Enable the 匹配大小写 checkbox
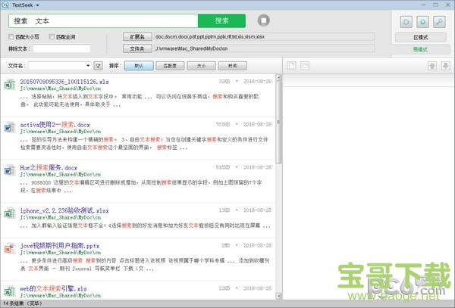This screenshot has width=455, height=308. pyautogui.click(x=11, y=37)
